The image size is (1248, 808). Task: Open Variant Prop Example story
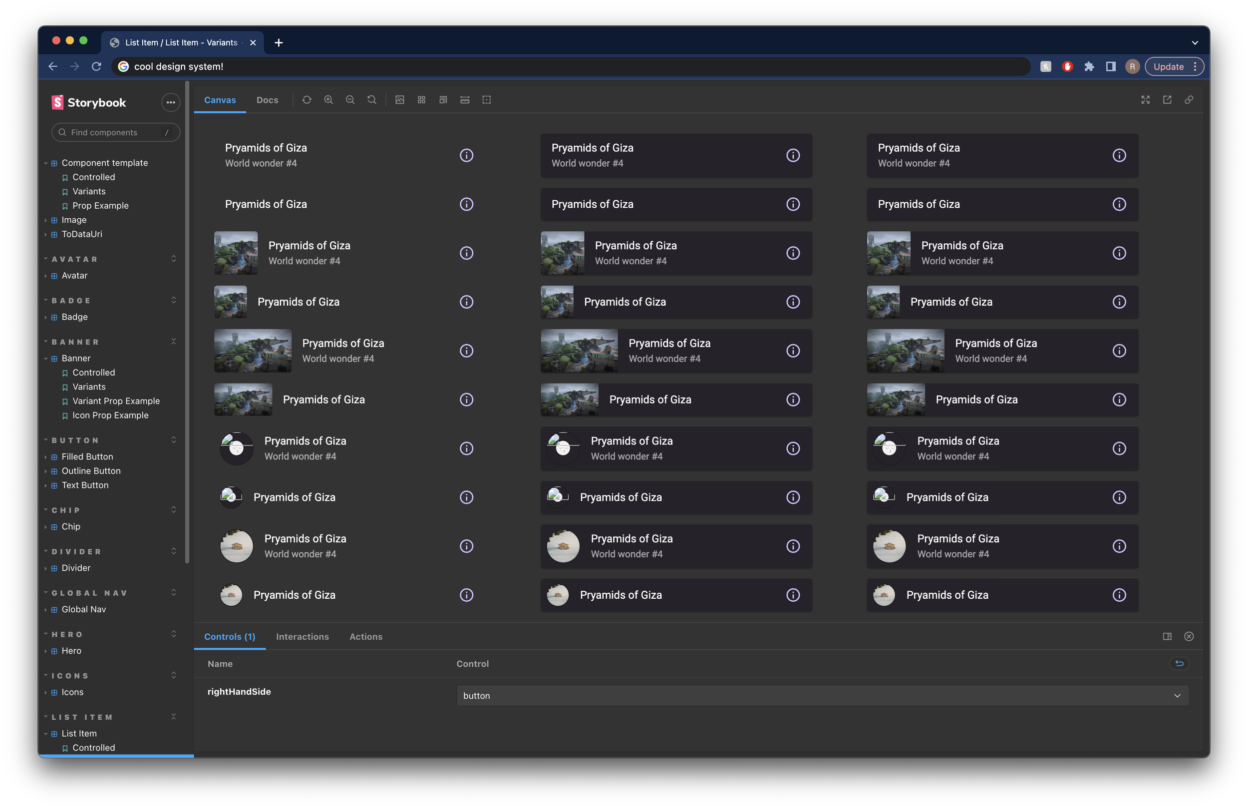click(116, 401)
